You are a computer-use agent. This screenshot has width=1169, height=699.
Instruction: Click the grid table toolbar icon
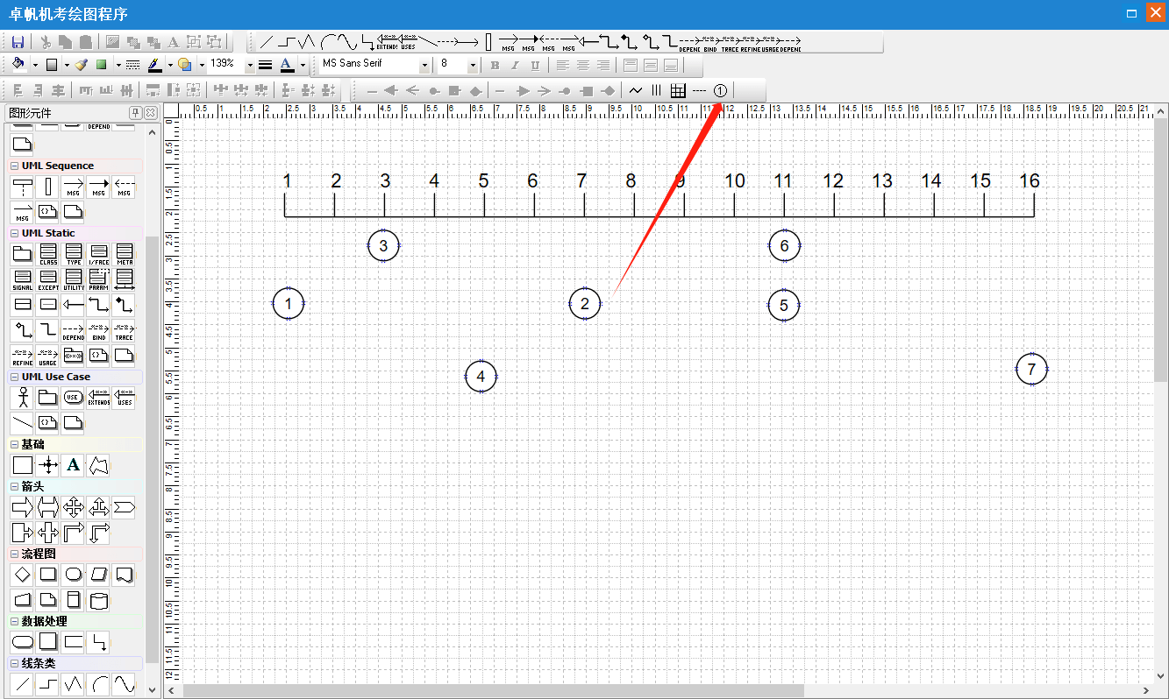point(678,90)
